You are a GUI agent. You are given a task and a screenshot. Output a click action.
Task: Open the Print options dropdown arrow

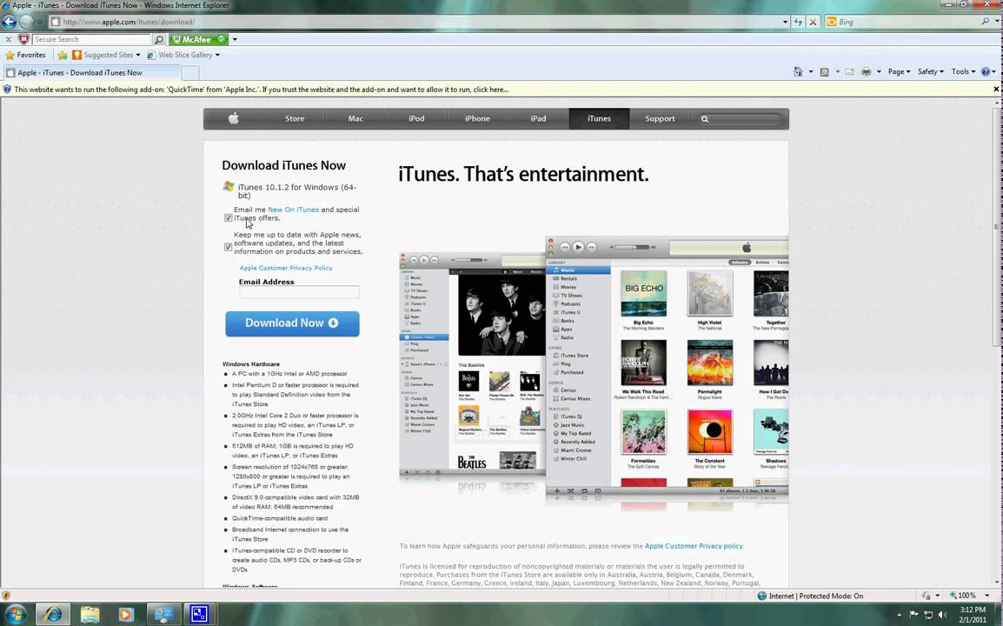[879, 71]
